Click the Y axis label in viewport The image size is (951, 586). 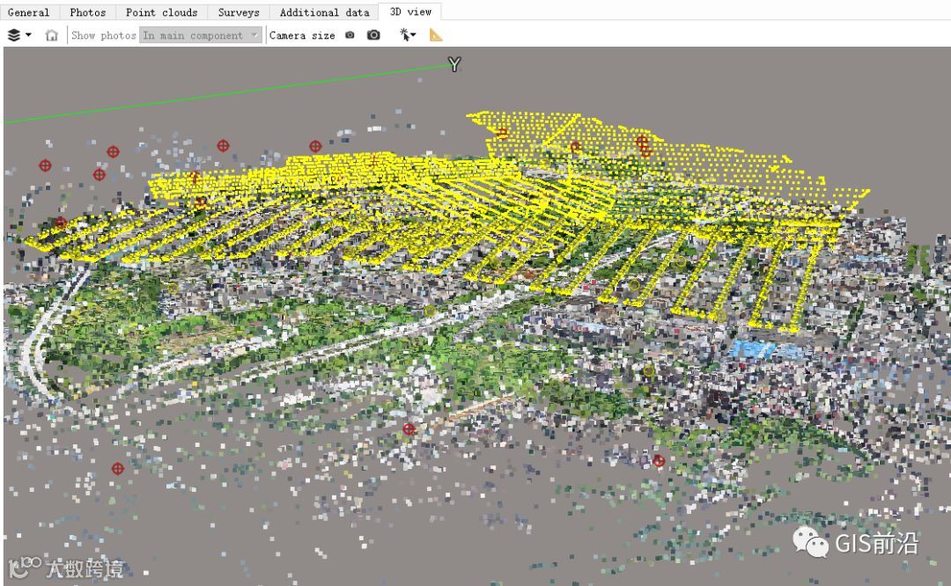tap(455, 63)
